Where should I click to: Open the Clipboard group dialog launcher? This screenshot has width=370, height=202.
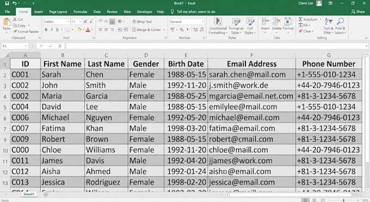[x=39, y=38]
